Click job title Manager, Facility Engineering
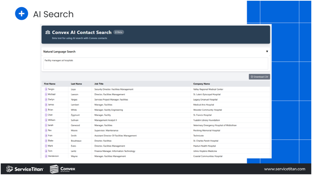Screen dimensions: 312x175 pos(109,110)
